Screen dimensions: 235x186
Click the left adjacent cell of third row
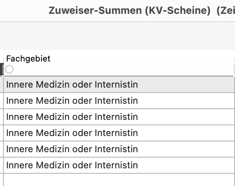coord(2,117)
